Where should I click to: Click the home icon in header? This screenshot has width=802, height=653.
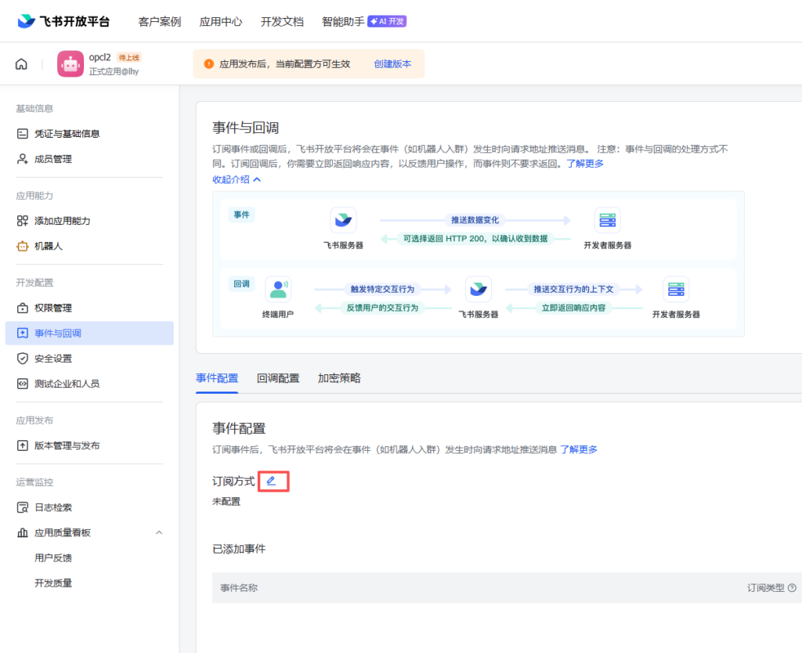pos(21,64)
